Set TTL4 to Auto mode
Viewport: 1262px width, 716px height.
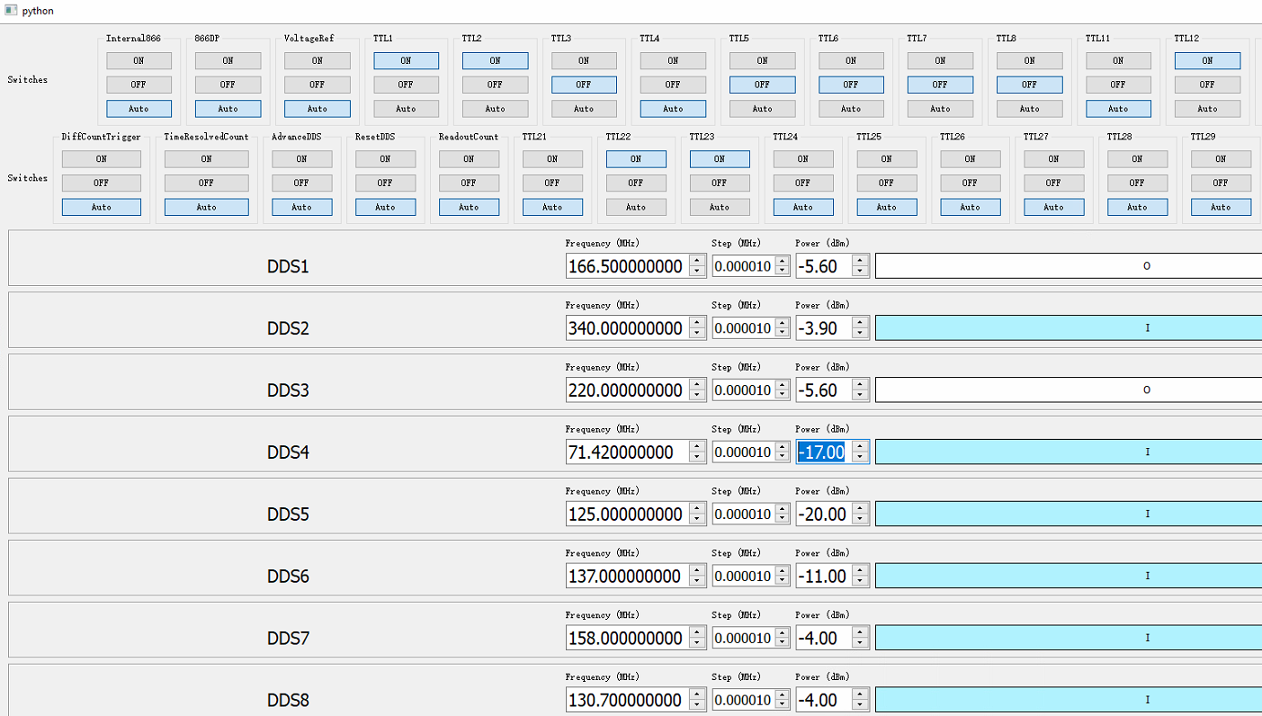(672, 108)
